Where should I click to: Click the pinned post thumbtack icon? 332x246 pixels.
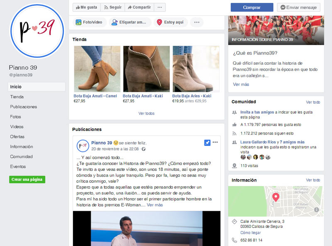(207, 143)
